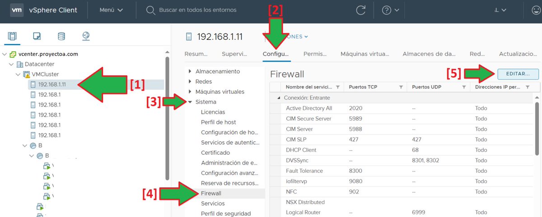Select Licencias under Sistema
The height and width of the screenshot is (217, 542).
pos(213,112)
